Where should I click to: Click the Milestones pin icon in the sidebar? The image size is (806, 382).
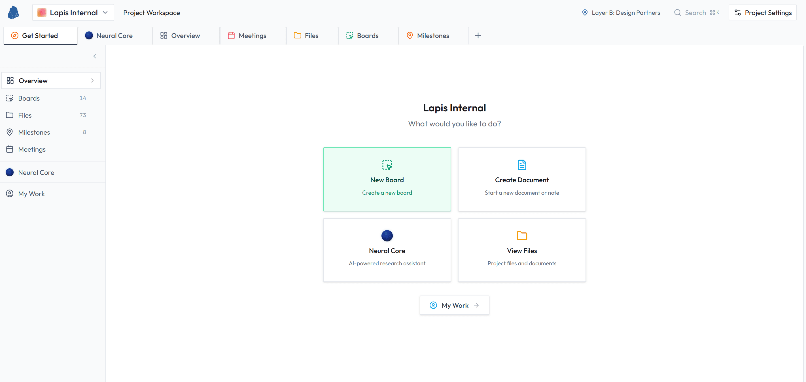coord(9,132)
